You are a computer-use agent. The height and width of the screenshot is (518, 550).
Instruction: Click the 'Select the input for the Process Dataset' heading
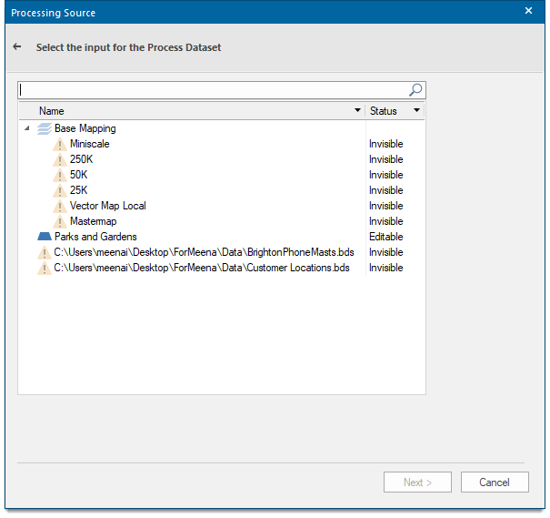128,47
